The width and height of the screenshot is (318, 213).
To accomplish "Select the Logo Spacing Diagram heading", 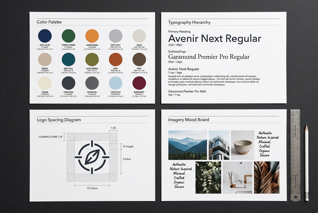I will pyautogui.click(x=59, y=120).
